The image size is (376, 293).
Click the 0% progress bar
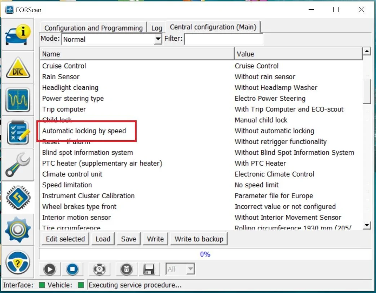tap(205, 254)
